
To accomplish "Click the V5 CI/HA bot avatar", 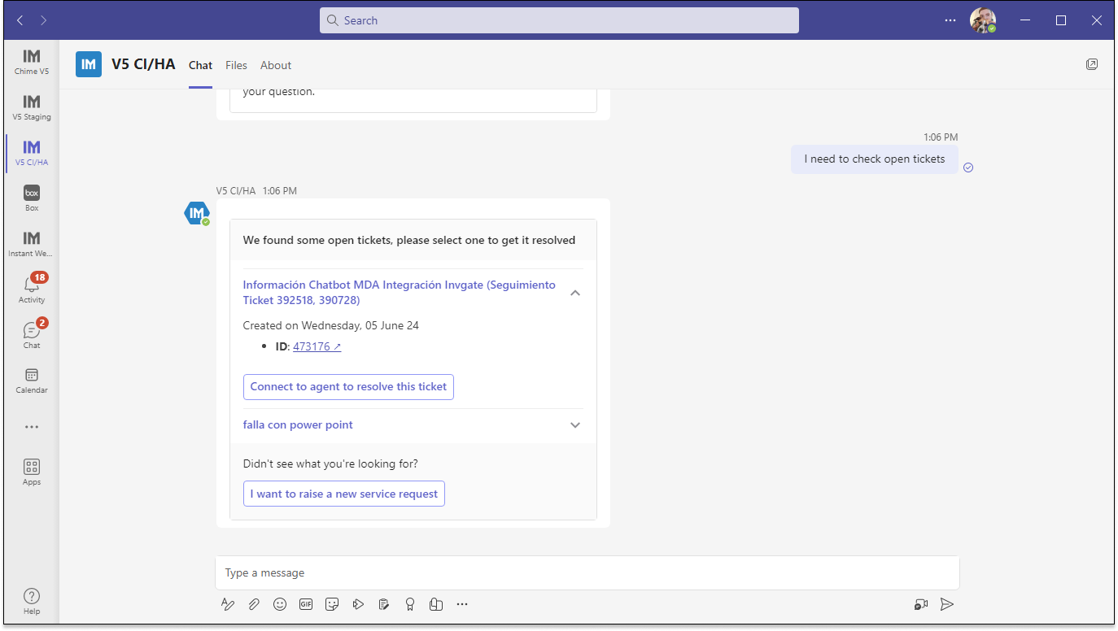I will coord(196,213).
